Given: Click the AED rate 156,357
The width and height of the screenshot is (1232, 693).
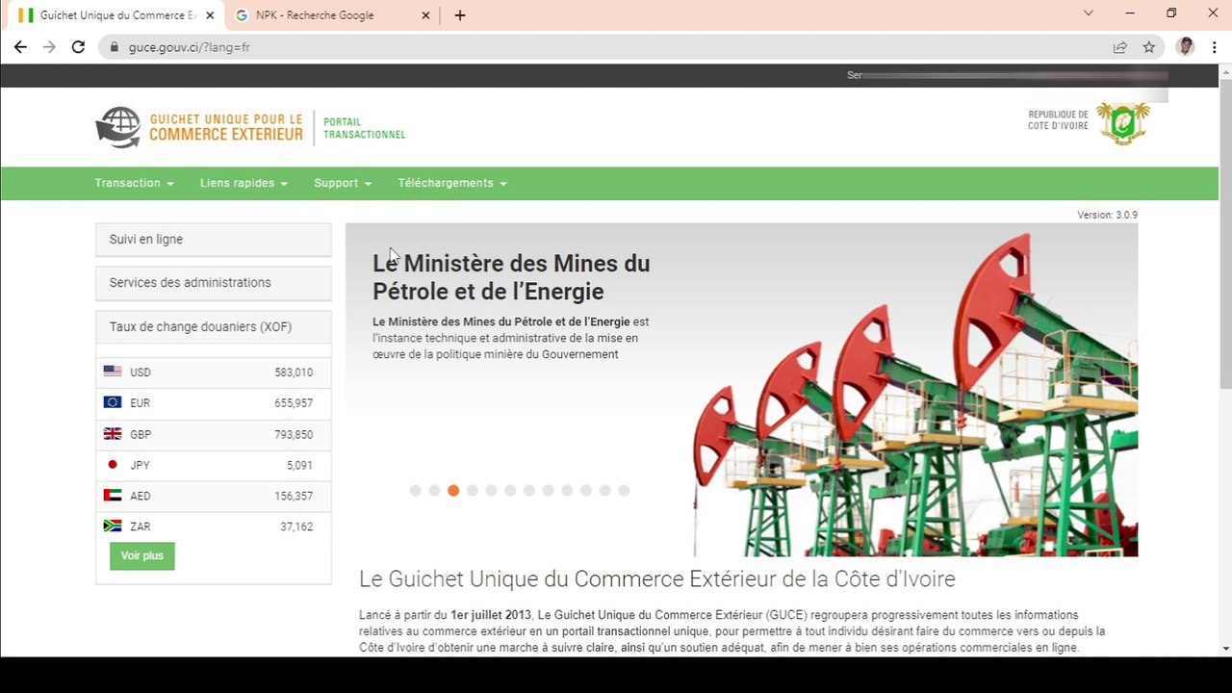Looking at the screenshot, I should click(x=294, y=496).
